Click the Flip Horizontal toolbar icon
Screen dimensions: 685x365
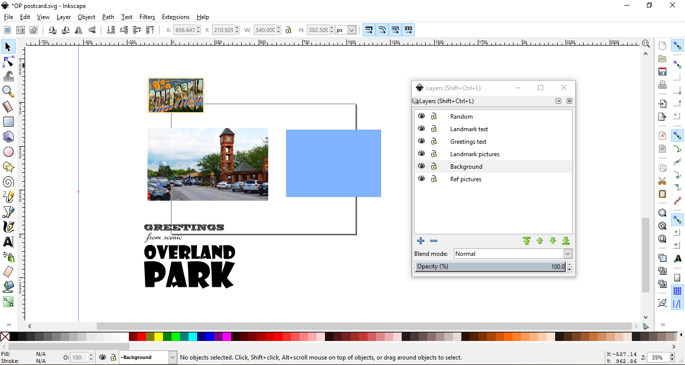[x=79, y=30]
